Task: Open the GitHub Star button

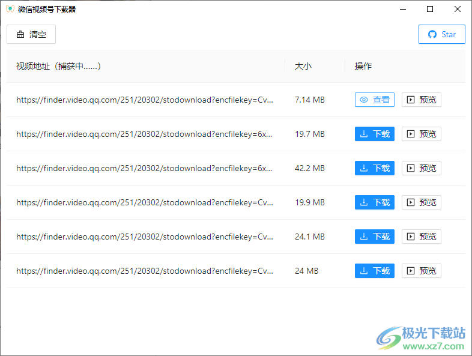Action: tap(441, 34)
